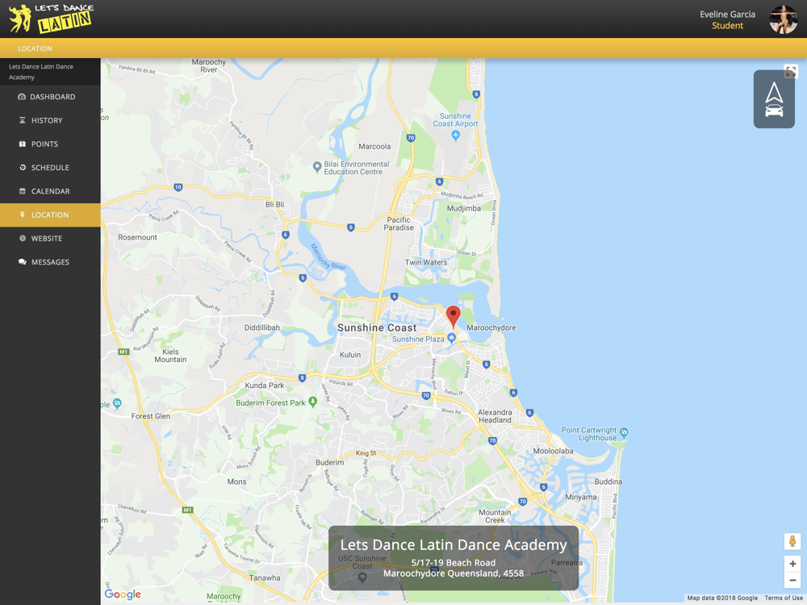Image resolution: width=807 pixels, height=605 pixels.
Task: Click the Google logo on map
Action: click(123, 595)
